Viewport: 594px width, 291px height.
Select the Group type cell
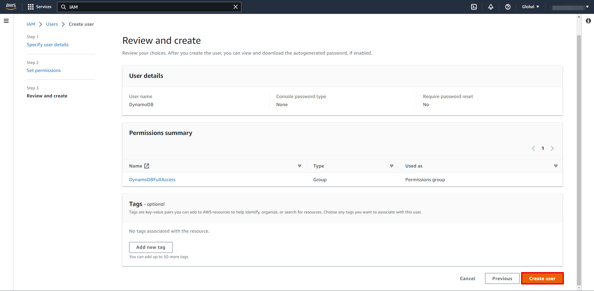(x=320, y=180)
